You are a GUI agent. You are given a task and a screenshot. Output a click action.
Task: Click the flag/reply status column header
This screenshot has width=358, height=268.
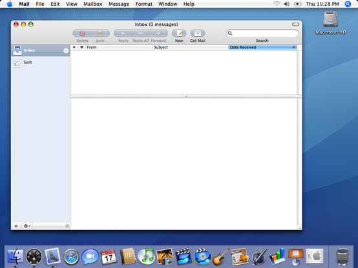click(81, 48)
